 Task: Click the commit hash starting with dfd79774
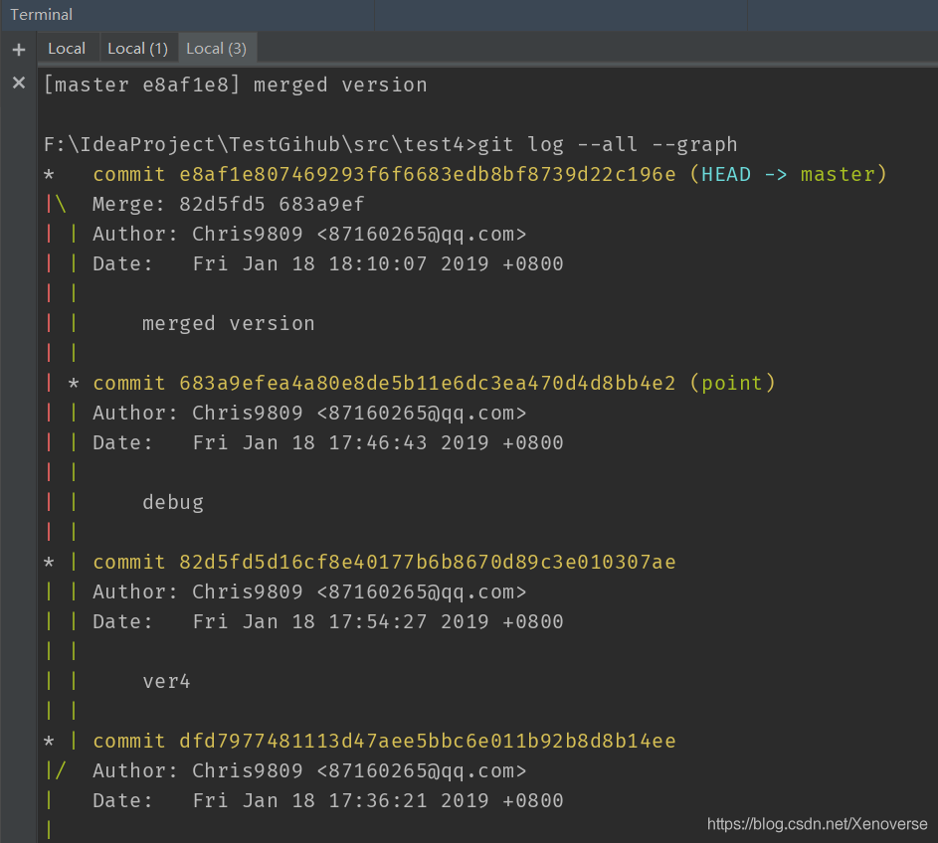428,742
